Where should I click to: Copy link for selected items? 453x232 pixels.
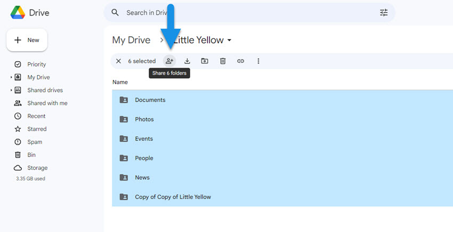coord(240,61)
